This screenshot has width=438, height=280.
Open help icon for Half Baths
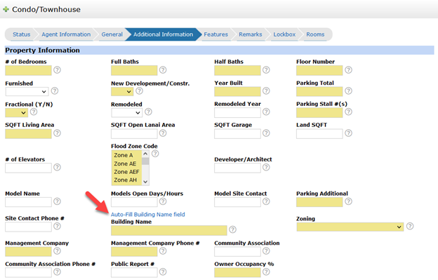pyautogui.click(x=266, y=69)
